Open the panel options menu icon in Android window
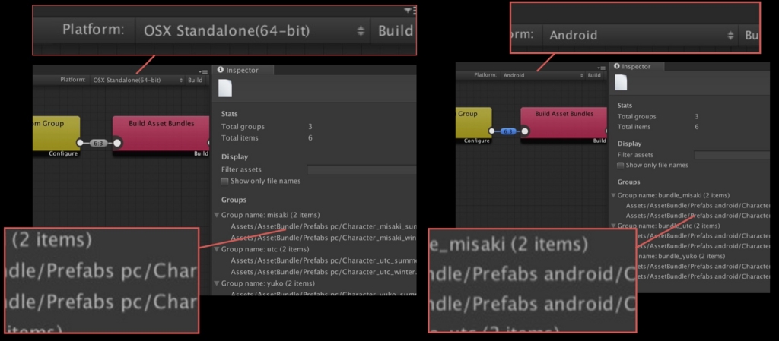 point(603,68)
